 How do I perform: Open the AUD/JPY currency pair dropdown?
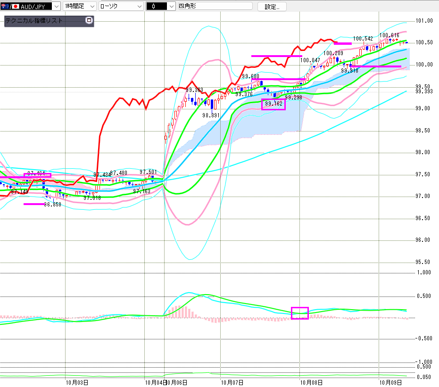coord(57,7)
